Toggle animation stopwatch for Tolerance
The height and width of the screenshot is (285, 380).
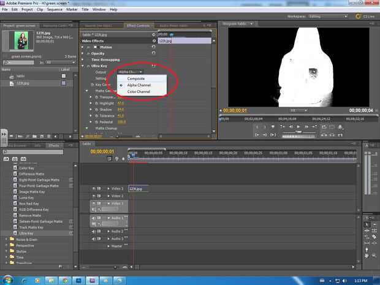(96, 116)
